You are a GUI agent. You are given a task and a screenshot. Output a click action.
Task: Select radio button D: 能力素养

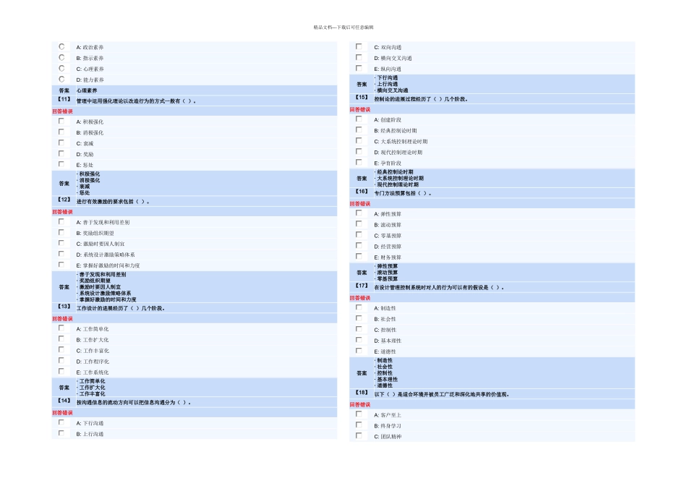tap(61, 80)
